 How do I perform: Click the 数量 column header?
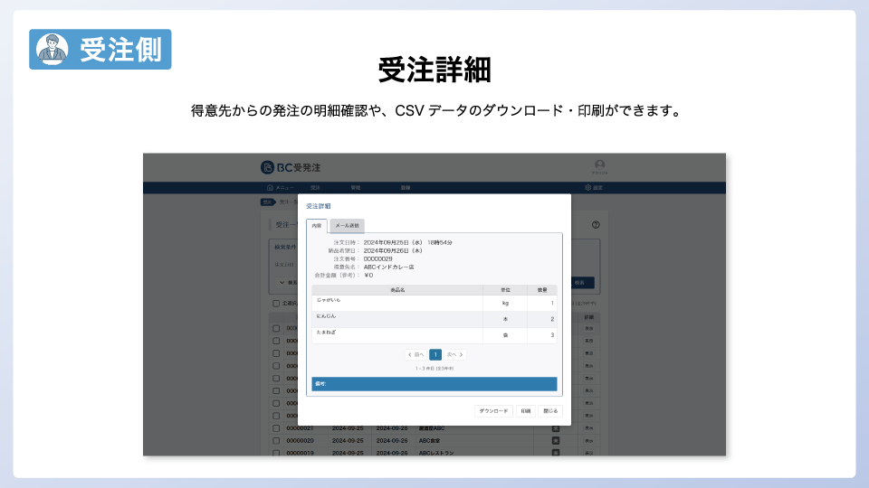[542, 290]
